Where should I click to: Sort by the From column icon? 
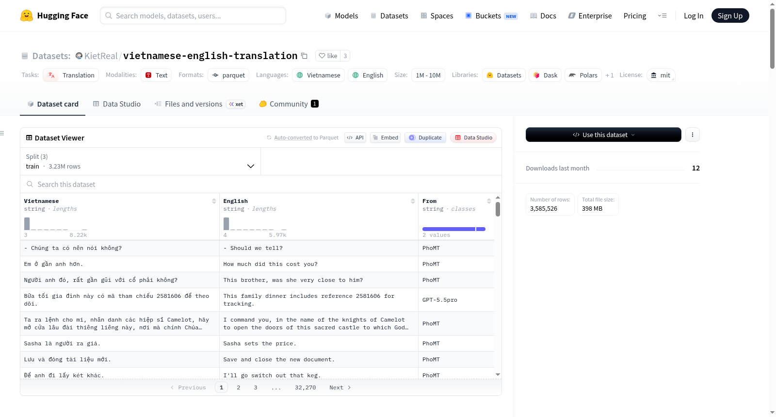pyautogui.click(x=489, y=201)
